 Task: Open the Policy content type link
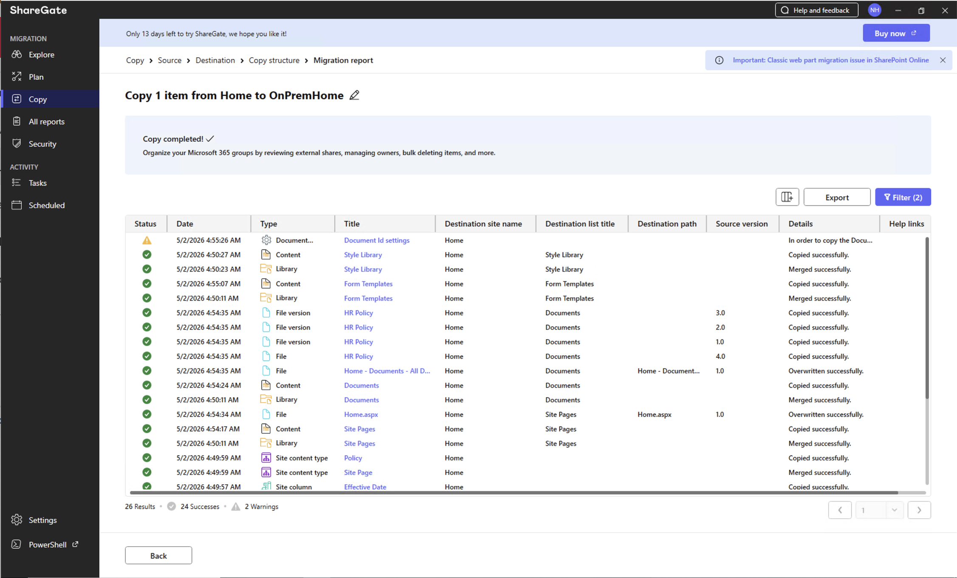353,458
